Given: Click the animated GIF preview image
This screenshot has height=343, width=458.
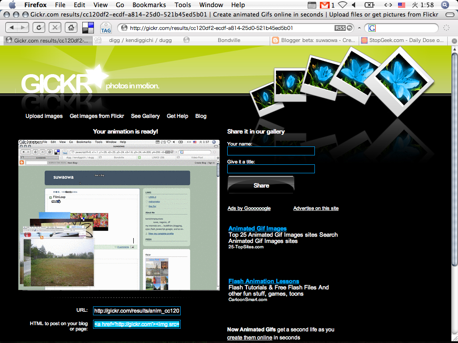Looking at the screenshot, I should (119, 215).
